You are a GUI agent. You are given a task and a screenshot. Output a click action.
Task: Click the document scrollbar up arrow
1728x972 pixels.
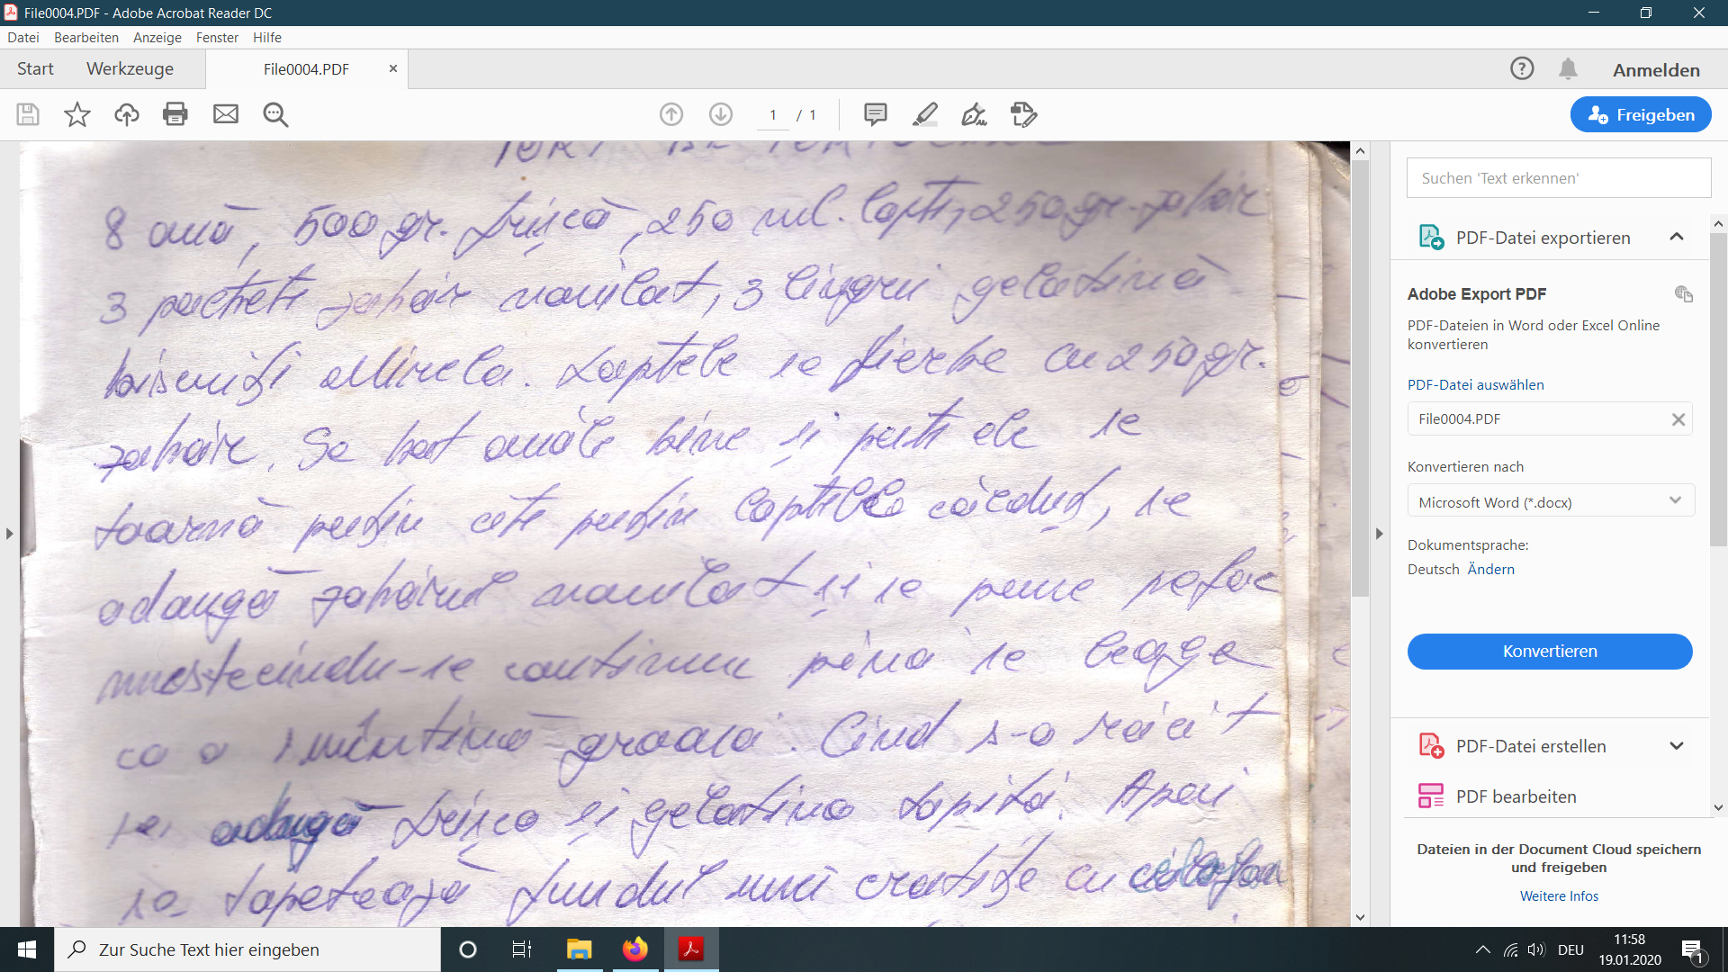point(1360,151)
